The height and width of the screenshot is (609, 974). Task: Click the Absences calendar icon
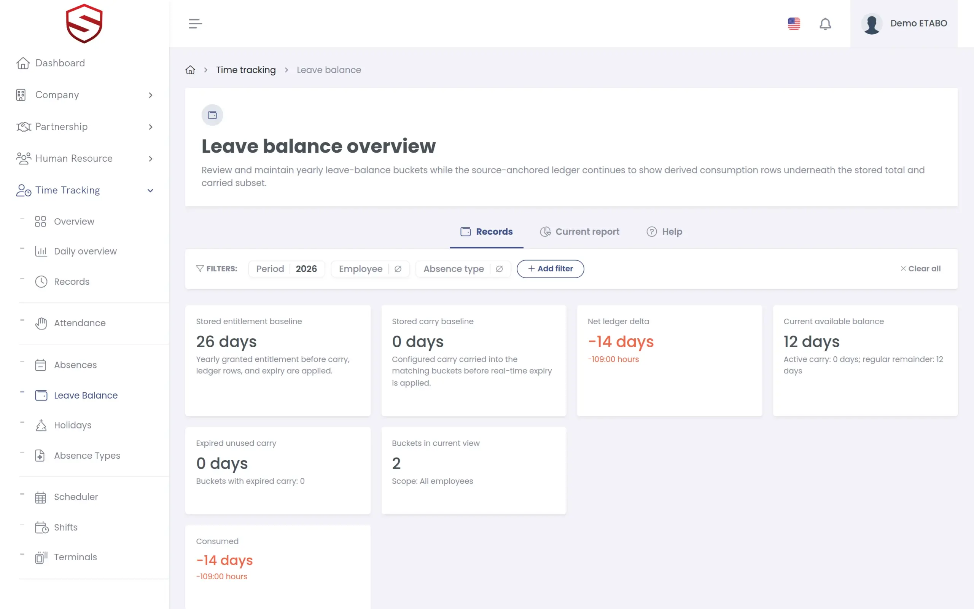coord(41,365)
